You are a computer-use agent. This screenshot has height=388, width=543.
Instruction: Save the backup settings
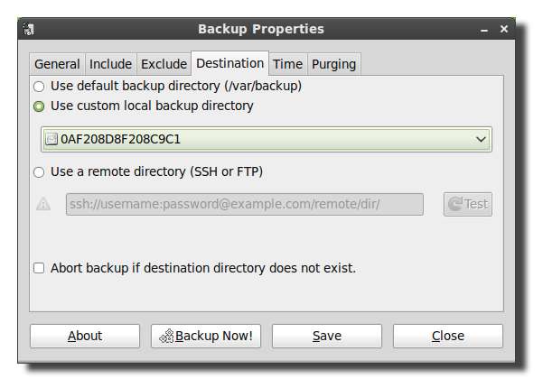[327, 336]
